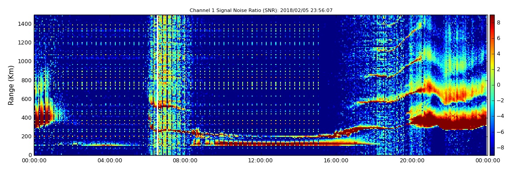Viewport: 512px width, 181px height.
Task: Click the '400' range-axis tick label
Action: click(27, 118)
